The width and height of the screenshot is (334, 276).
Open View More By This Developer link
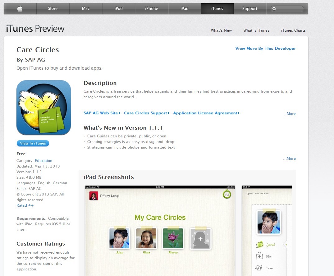tap(265, 48)
